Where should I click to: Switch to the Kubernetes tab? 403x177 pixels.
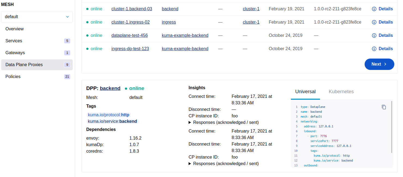(341, 92)
